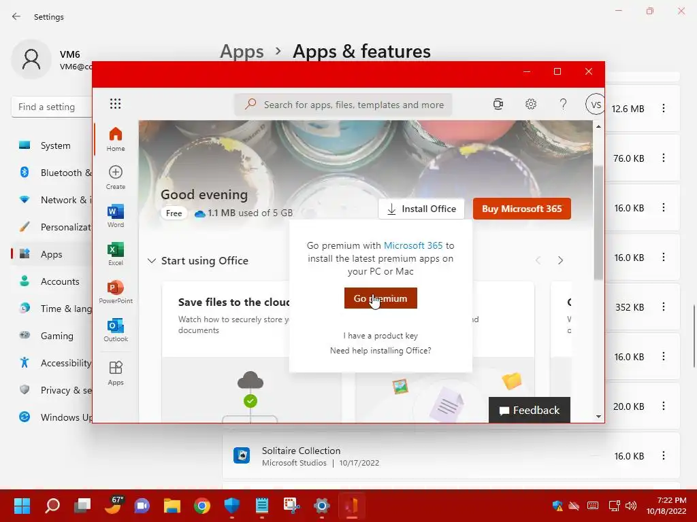Open the Office app launcher grid
This screenshot has height=522, width=697.
tap(115, 104)
